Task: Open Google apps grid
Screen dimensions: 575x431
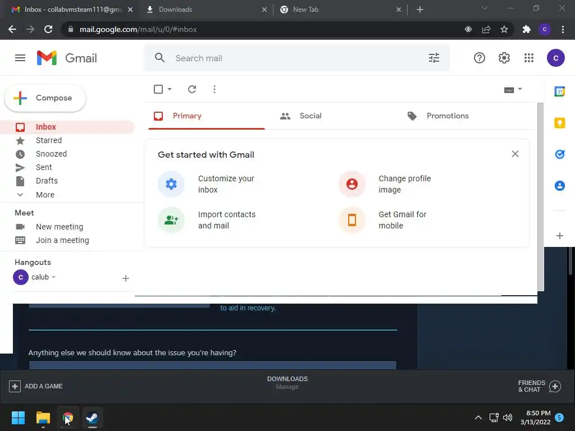Action: point(529,58)
